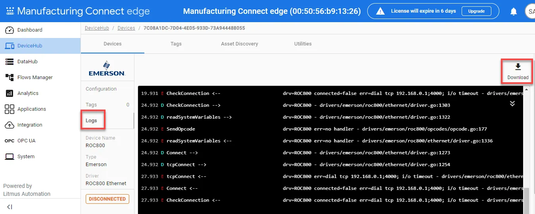Jump to the log bottom with double chevron
This screenshot has width=535, height=214.
(x=512, y=103)
